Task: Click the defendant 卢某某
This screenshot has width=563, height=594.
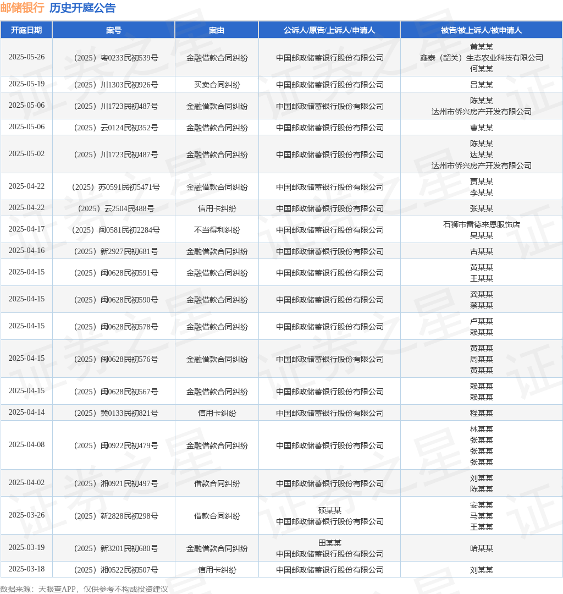Action: (482, 321)
